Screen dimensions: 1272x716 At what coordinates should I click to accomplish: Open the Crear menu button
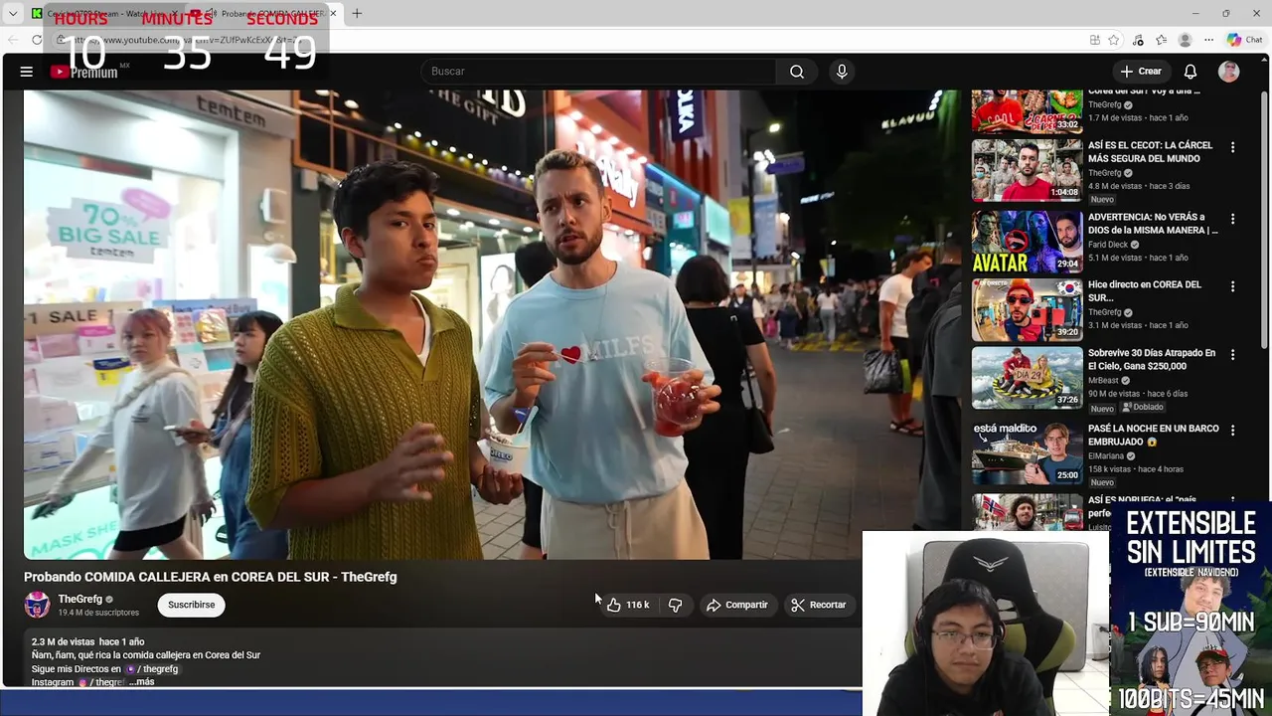[1141, 72]
